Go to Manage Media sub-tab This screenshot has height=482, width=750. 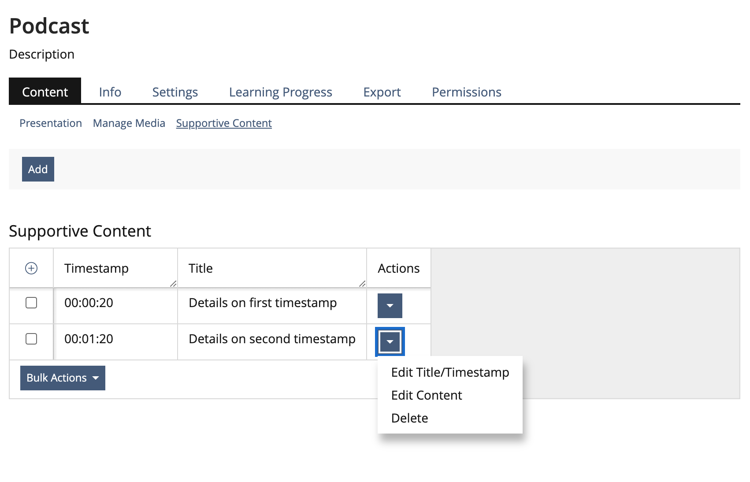[x=129, y=123]
